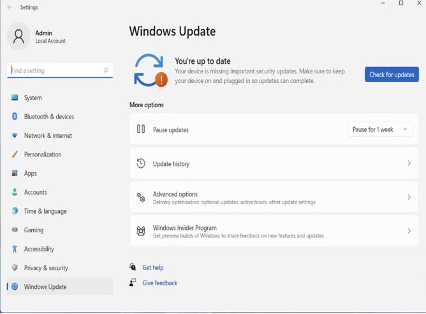This screenshot has height=314, width=426.
Task: Open Update history via its chevron
Action: point(409,163)
